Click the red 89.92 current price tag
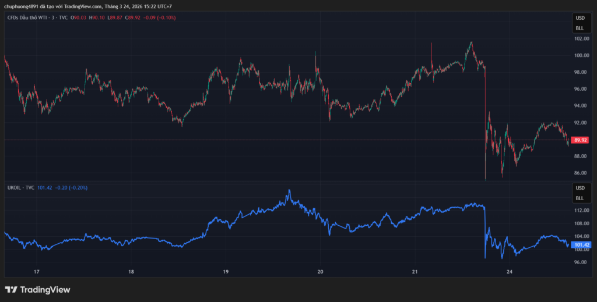Screen dimensions: 597x302 (580, 140)
